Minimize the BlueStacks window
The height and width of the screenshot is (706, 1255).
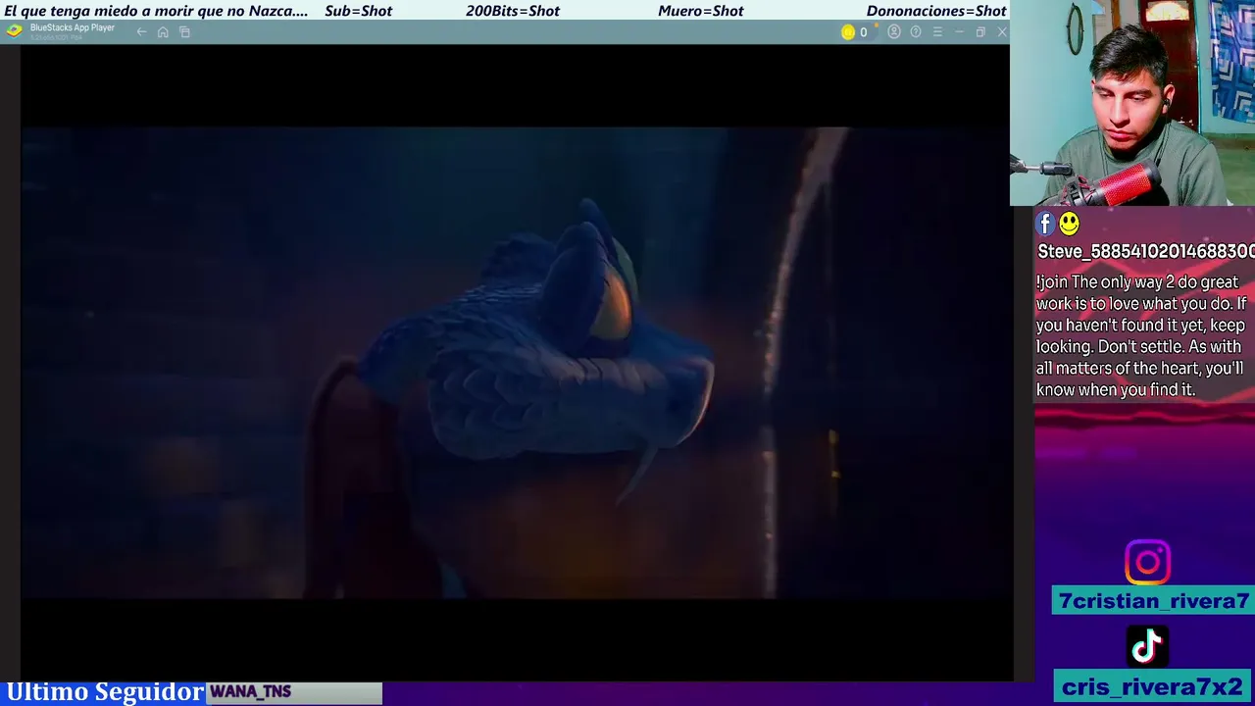[x=959, y=32]
